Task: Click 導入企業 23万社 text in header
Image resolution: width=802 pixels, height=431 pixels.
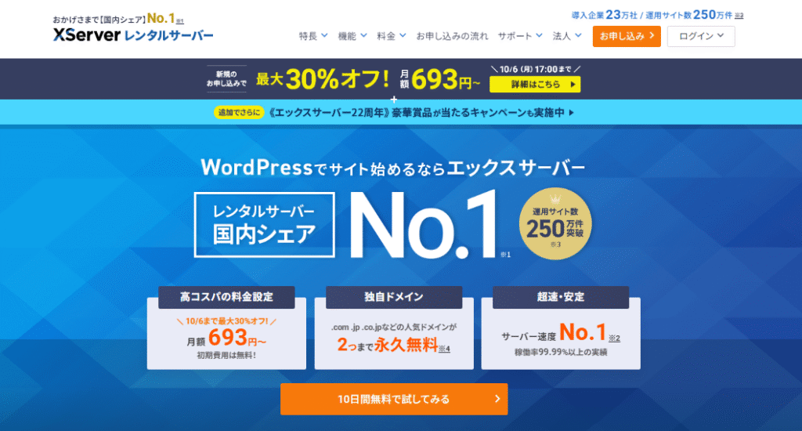Action: tap(605, 16)
